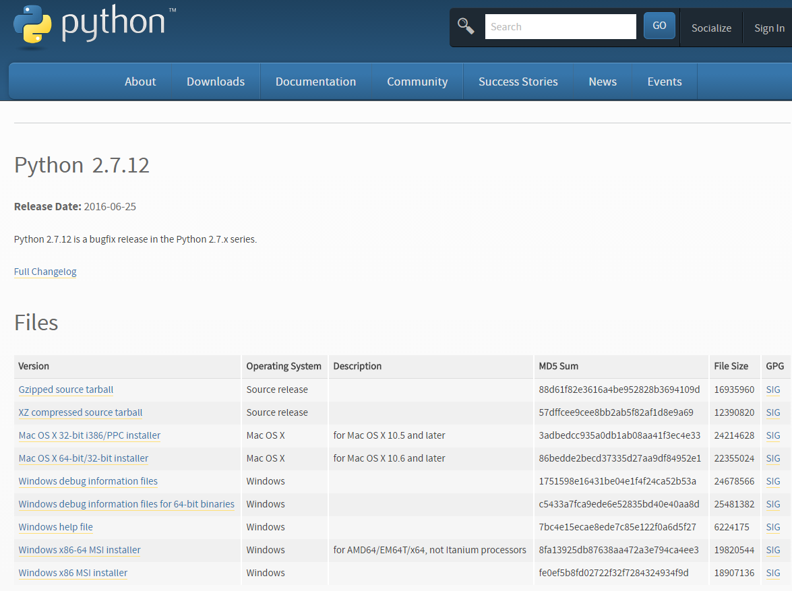This screenshot has width=792, height=591.
Task: Open SIG for Windows x86 MSI installer
Action: 773,572
